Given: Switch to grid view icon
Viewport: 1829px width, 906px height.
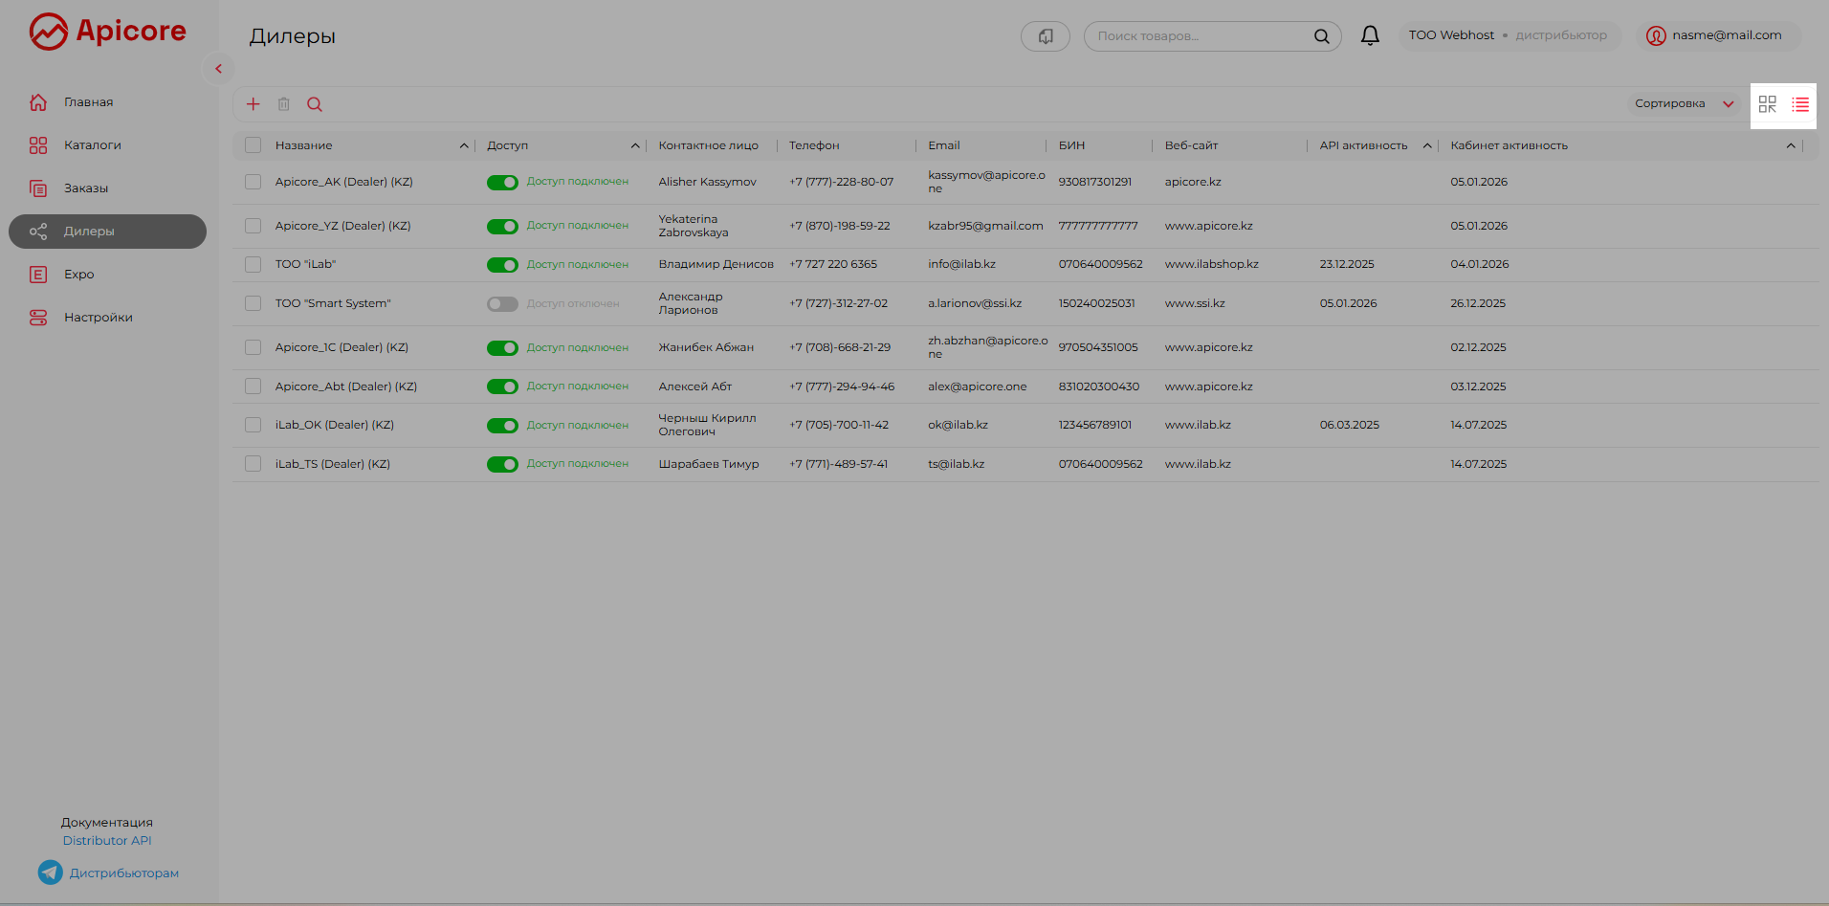Looking at the screenshot, I should (1767, 104).
